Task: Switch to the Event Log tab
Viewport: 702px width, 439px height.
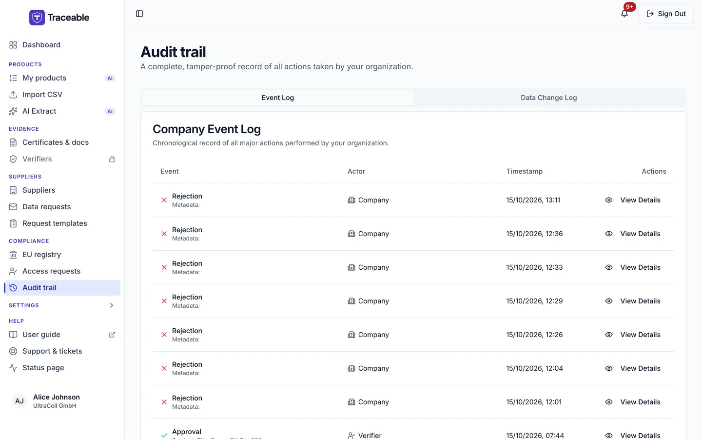Action: [278, 98]
